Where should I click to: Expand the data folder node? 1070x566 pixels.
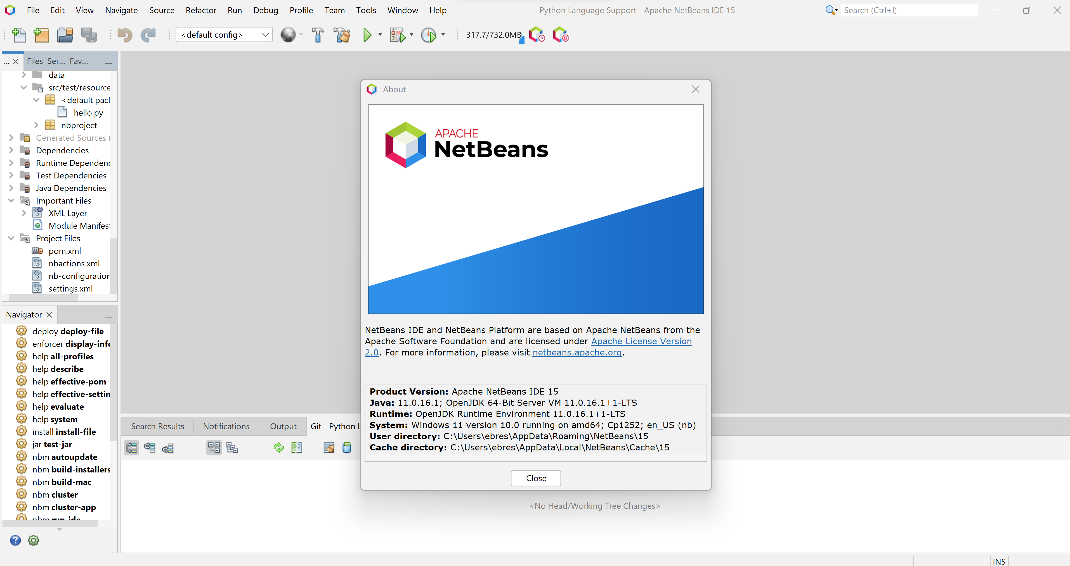tap(24, 75)
